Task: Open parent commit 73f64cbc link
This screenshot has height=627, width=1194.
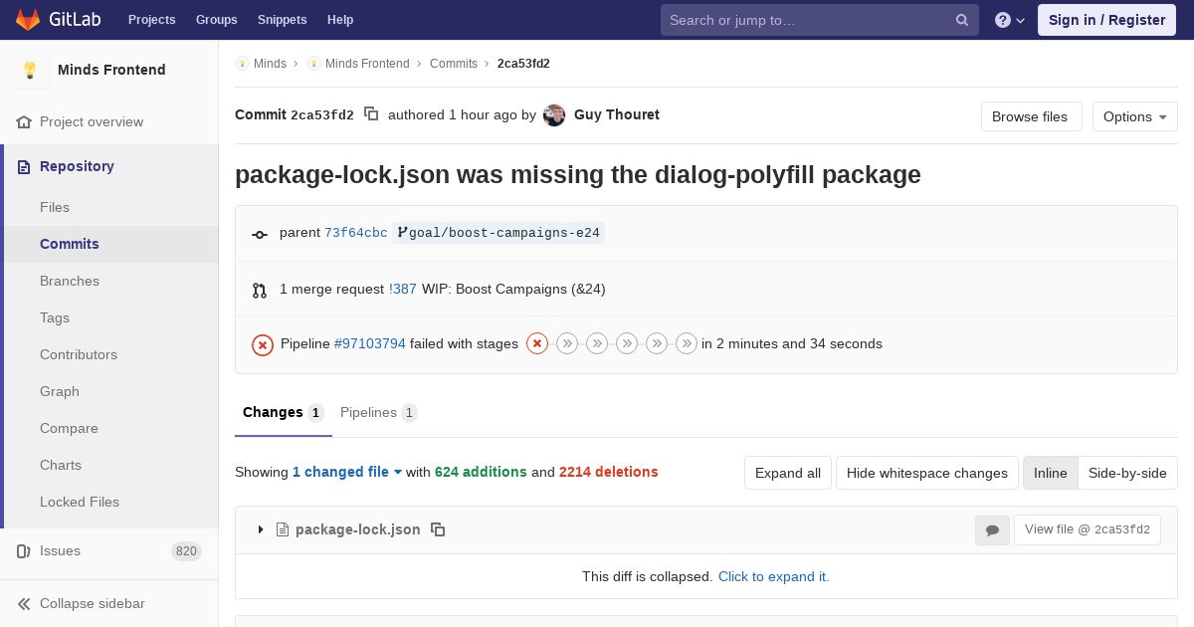Action: 355,233
